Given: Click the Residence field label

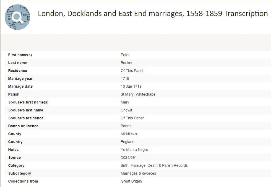Looking at the screenshot, I should [x=18, y=71].
